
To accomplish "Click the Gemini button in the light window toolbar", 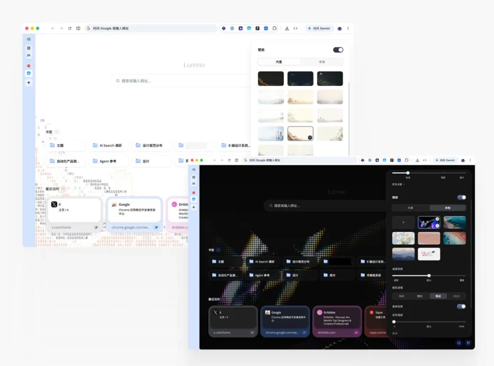I will click(x=319, y=28).
